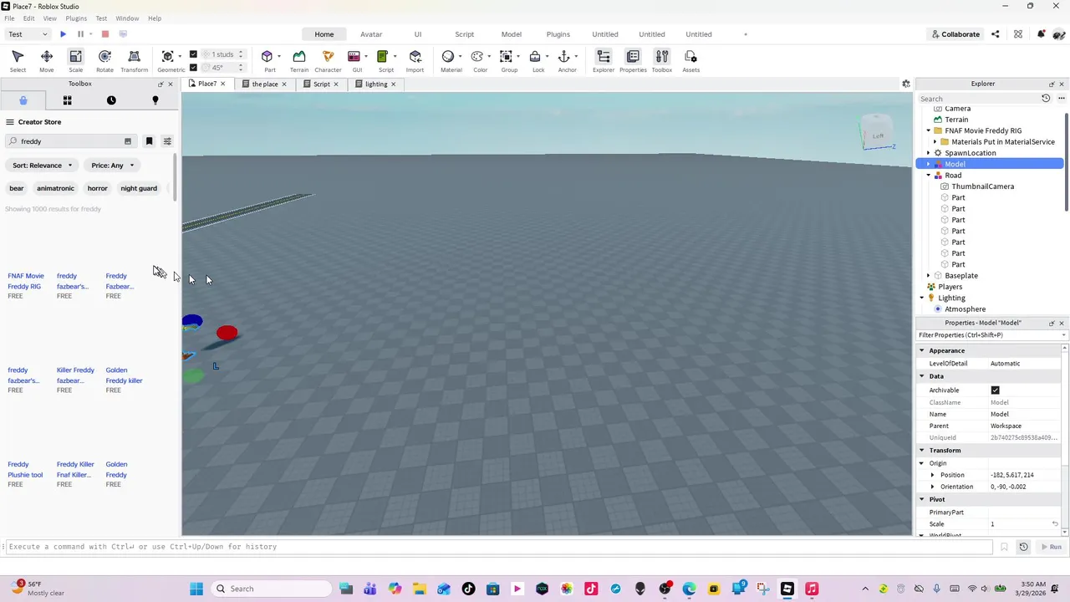Collapse the Transform section

point(922,451)
